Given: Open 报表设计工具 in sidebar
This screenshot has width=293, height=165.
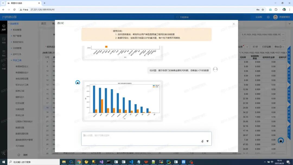Looking at the screenshot, I should point(22,85).
